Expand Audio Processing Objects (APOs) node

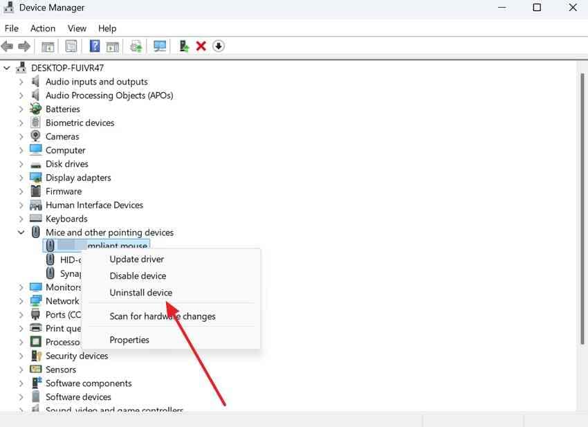pos(21,96)
